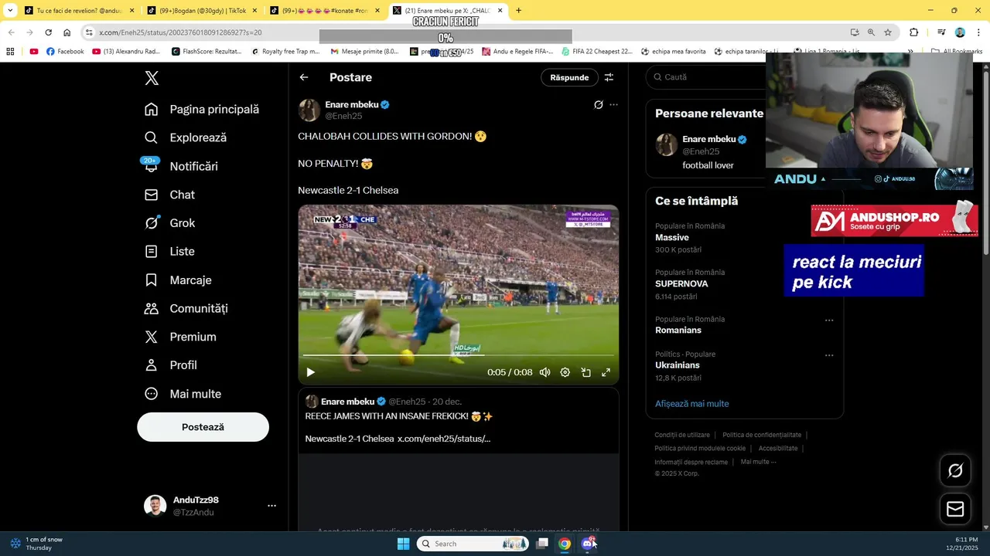Show hidden bookmarks overflow chevron
Image resolution: width=990 pixels, height=556 pixels.
tap(910, 52)
